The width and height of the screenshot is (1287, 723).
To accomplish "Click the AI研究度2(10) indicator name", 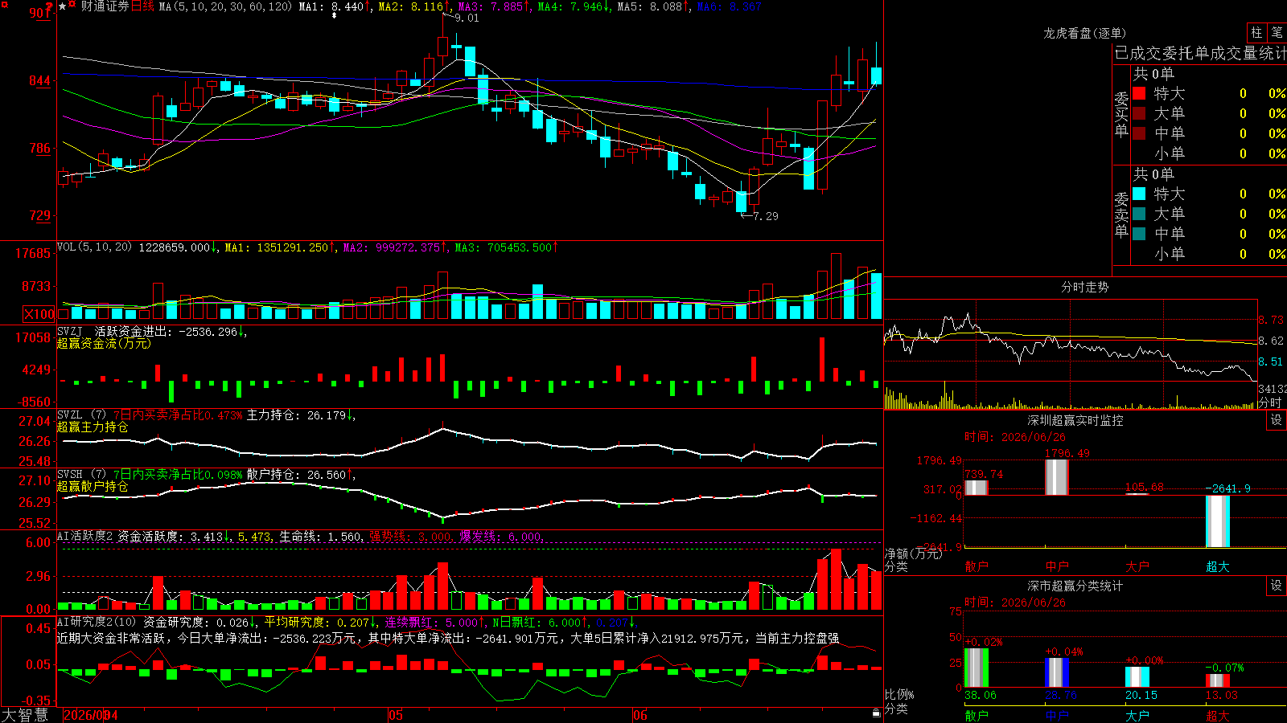I will tap(97, 622).
